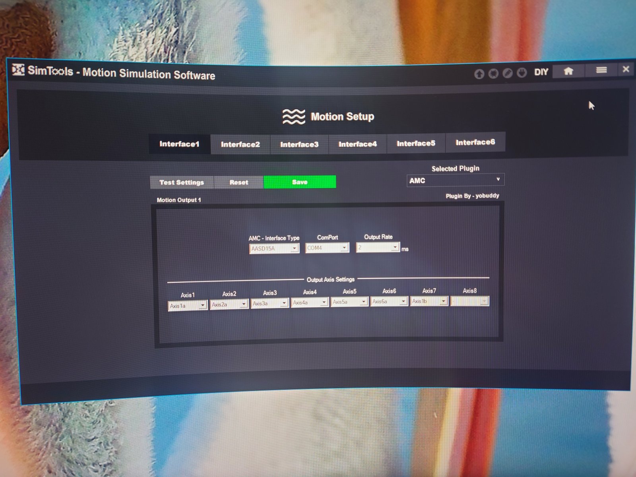Select the Interface4 tab

point(358,144)
